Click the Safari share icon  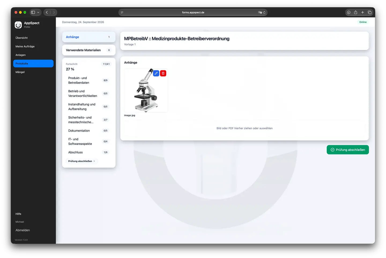(356, 12)
